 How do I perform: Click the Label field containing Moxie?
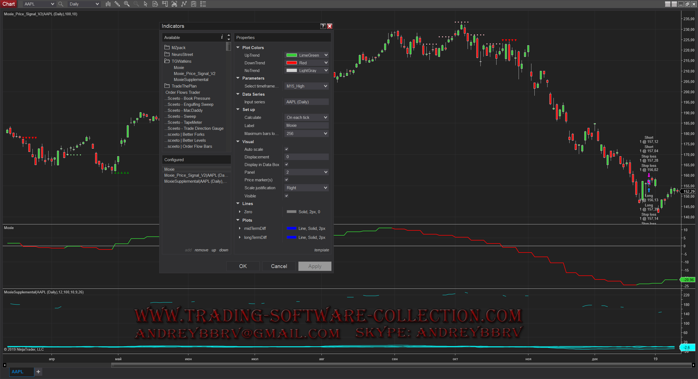point(306,125)
